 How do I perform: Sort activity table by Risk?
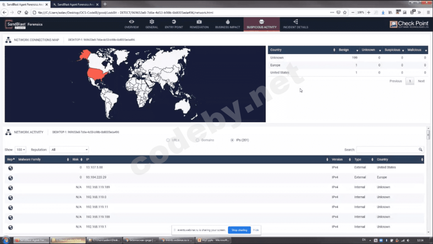(77, 159)
